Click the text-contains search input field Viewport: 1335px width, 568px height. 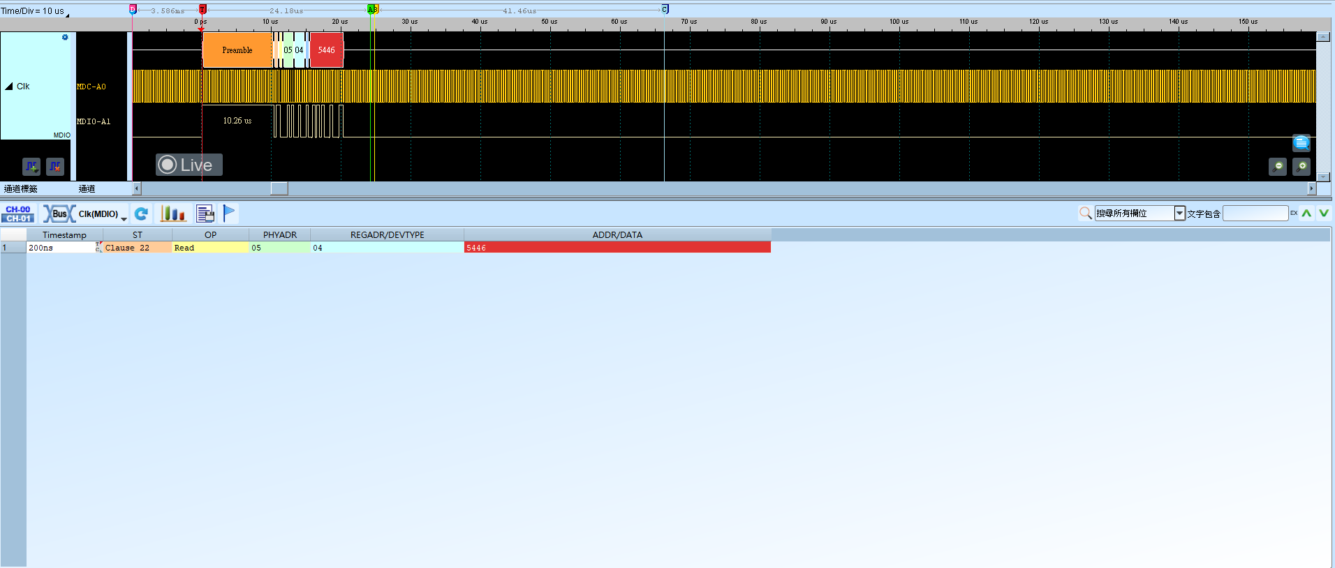click(x=1255, y=213)
